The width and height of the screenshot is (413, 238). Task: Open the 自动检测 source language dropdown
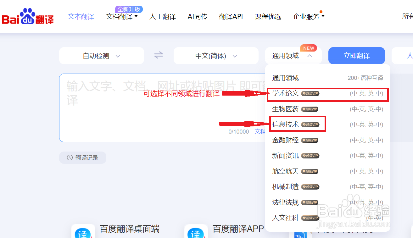102,56
